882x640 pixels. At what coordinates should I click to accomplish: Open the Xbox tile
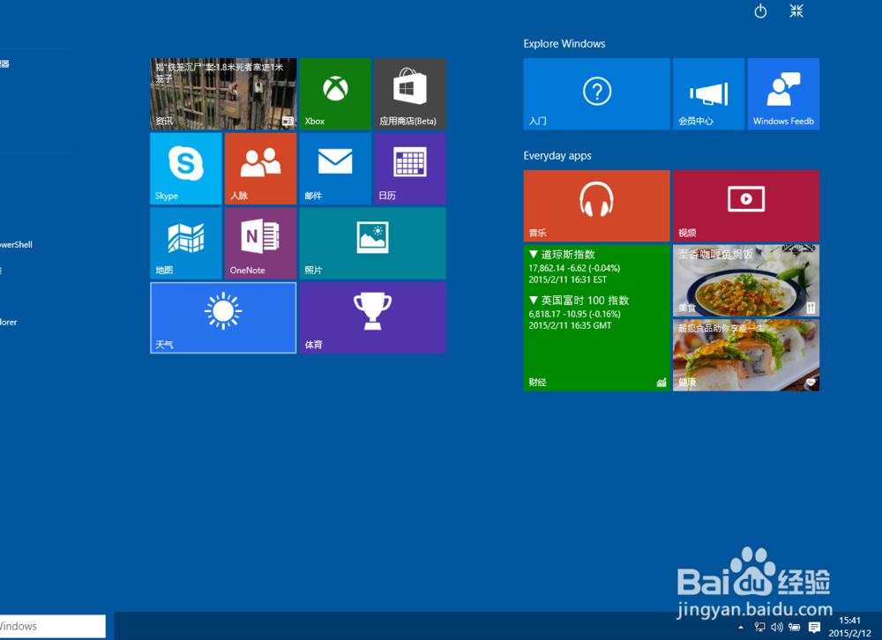tap(335, 94)
